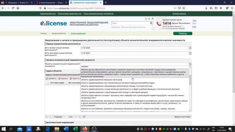
Task: Select option объекты досуга, физического воспитания
Action: click(x=135, y=73)
